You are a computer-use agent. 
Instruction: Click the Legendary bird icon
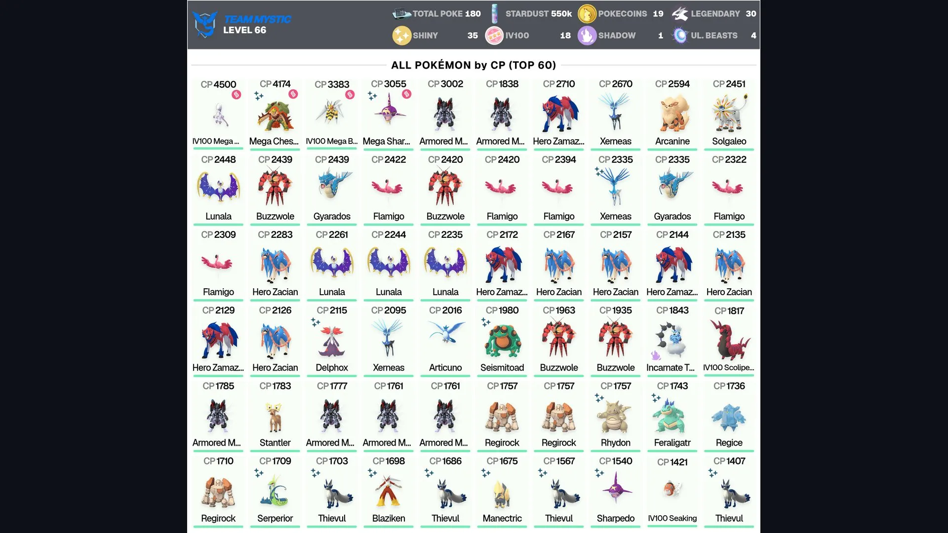coord(680,14)
